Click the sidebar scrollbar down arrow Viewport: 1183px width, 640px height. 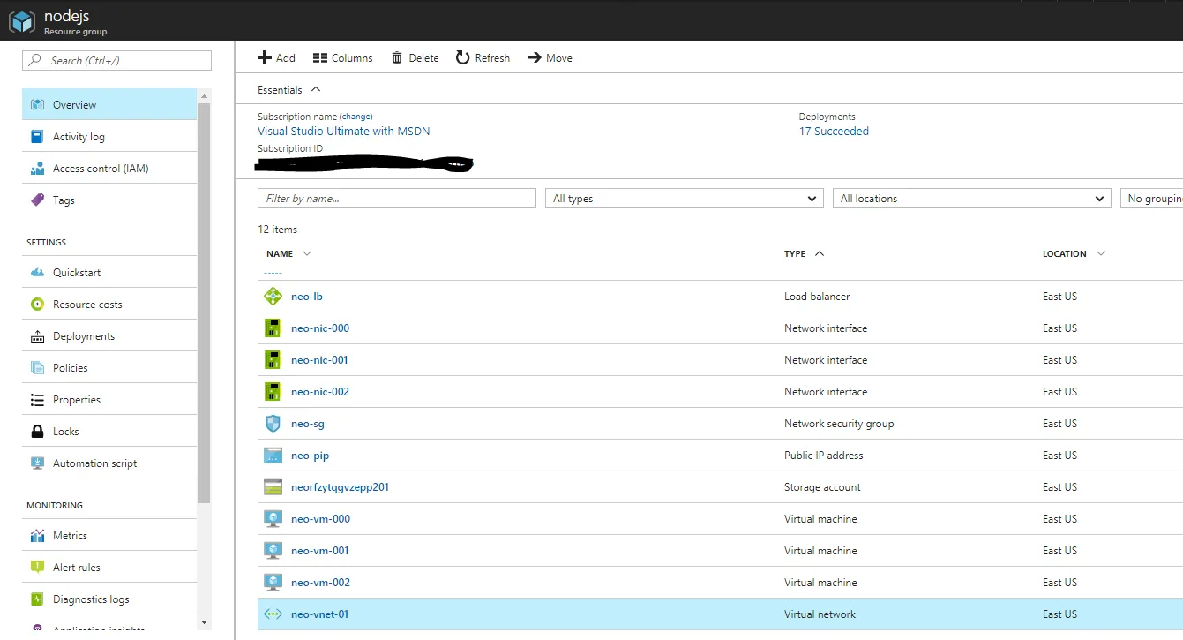point(205,622)
